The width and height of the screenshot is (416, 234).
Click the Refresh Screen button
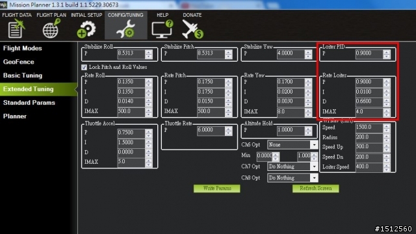tap(316, 188)
